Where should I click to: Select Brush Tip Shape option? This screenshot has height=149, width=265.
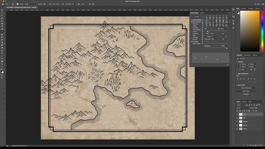(x=197, y=20)
